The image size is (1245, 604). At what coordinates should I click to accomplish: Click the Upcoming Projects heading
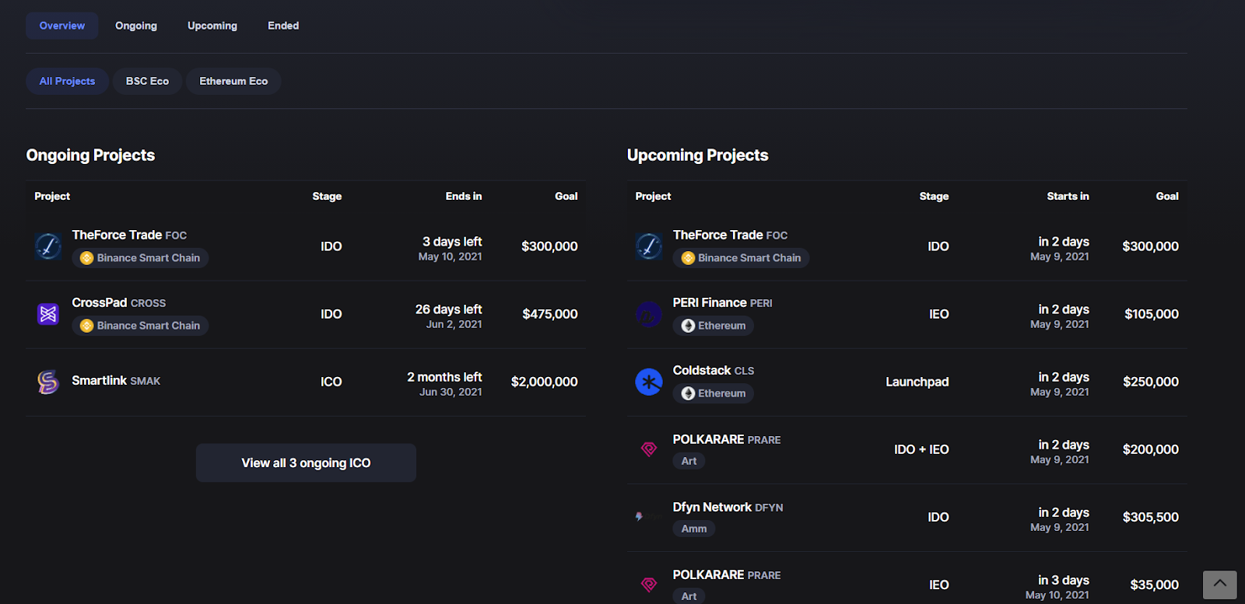698,155
